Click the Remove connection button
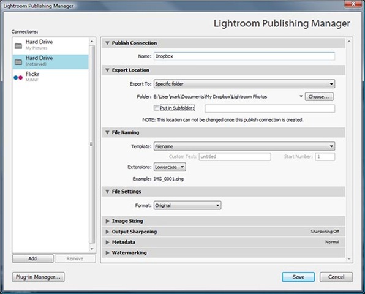Image resolution: width=365 pixels, height=294 pixels. [75, 258]
